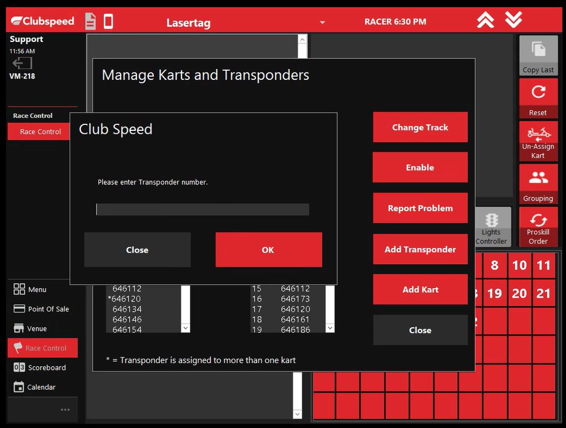Select kart tile number 8

(494, 265)
